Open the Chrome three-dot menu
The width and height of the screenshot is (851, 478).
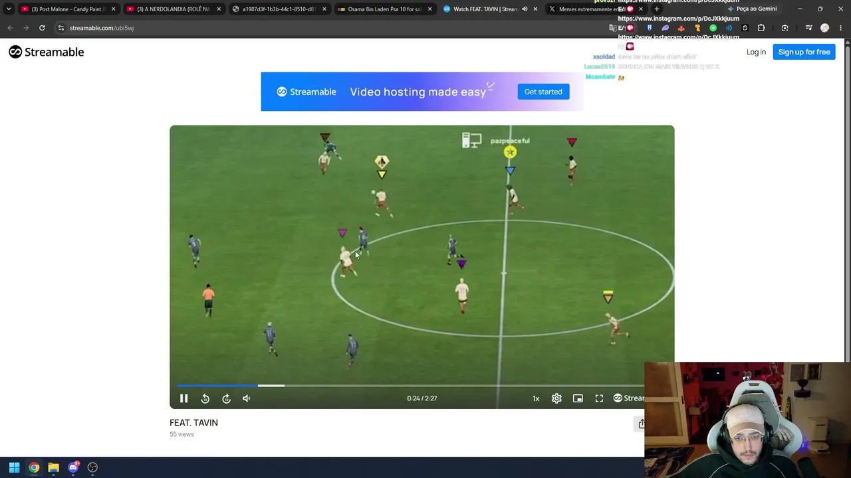pos(841,28)
